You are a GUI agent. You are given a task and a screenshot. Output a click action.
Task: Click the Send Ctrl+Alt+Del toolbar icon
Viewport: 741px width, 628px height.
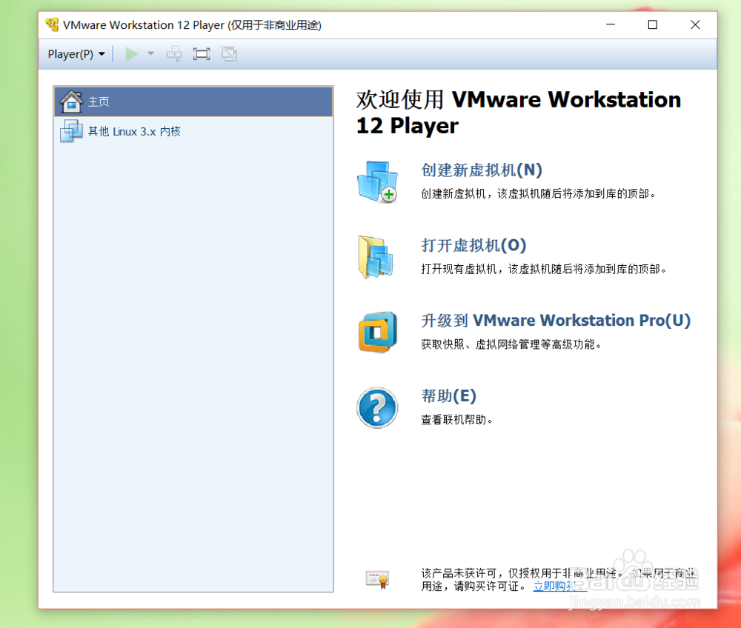coord(174,54)
